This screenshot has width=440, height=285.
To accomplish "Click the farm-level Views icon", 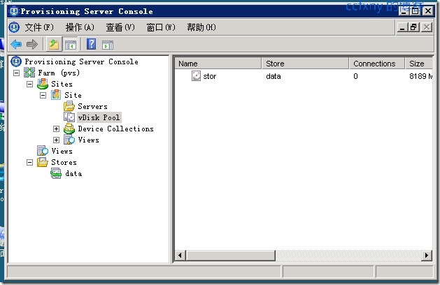I will click(43, 151).
